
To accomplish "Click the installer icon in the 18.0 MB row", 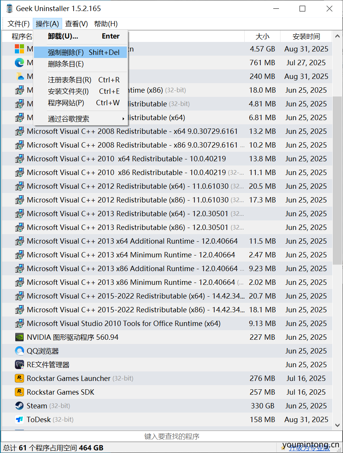I will pyautogui.click(x=19, y=90).
